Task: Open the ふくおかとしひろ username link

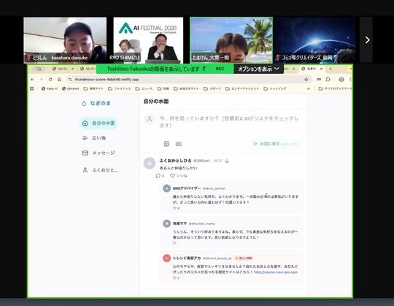Action: (x=175, y=161)
